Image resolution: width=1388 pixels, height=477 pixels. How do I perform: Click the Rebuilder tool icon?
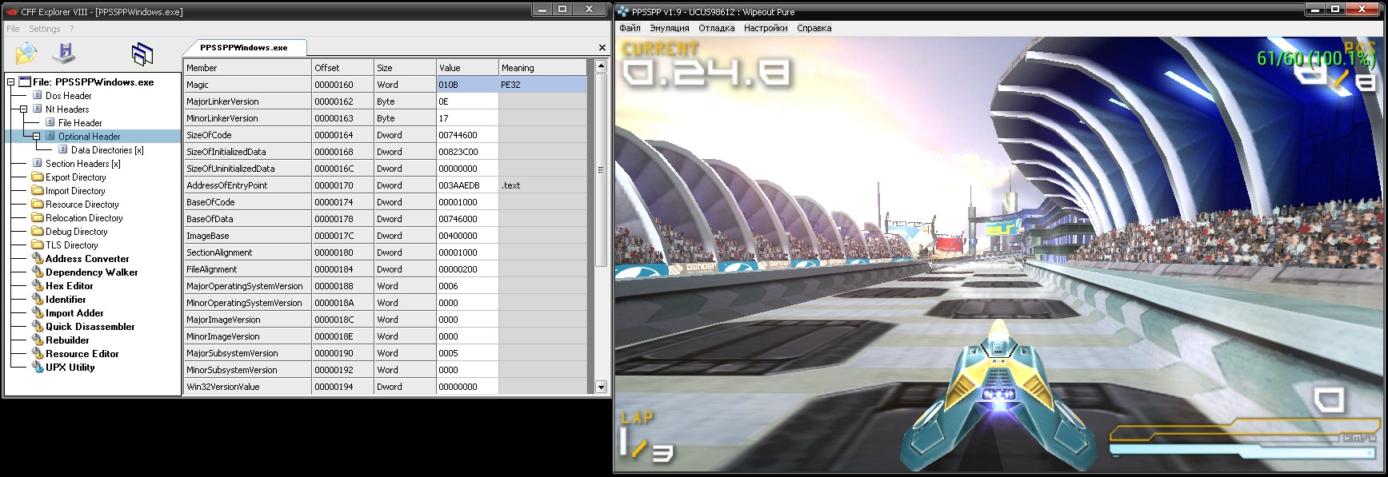click(38, 340)
